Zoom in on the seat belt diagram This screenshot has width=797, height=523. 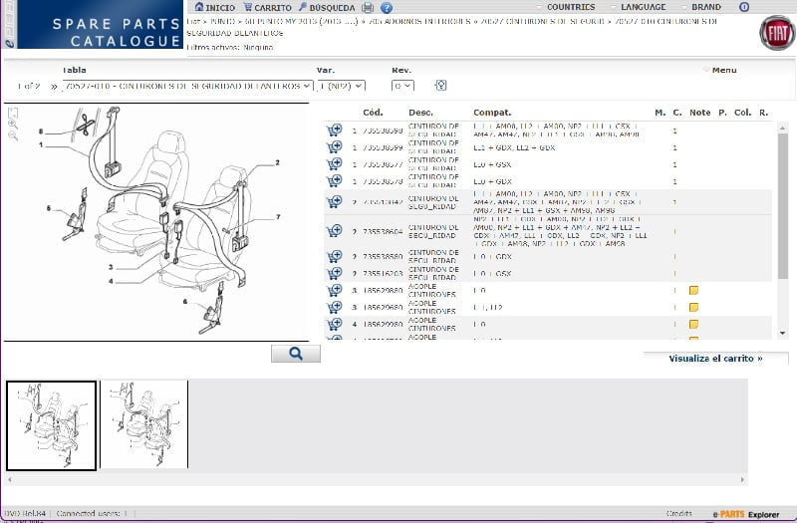click(x=13, y=124)
